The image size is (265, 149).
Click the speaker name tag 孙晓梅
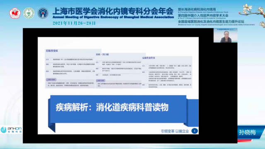(248, 132)
